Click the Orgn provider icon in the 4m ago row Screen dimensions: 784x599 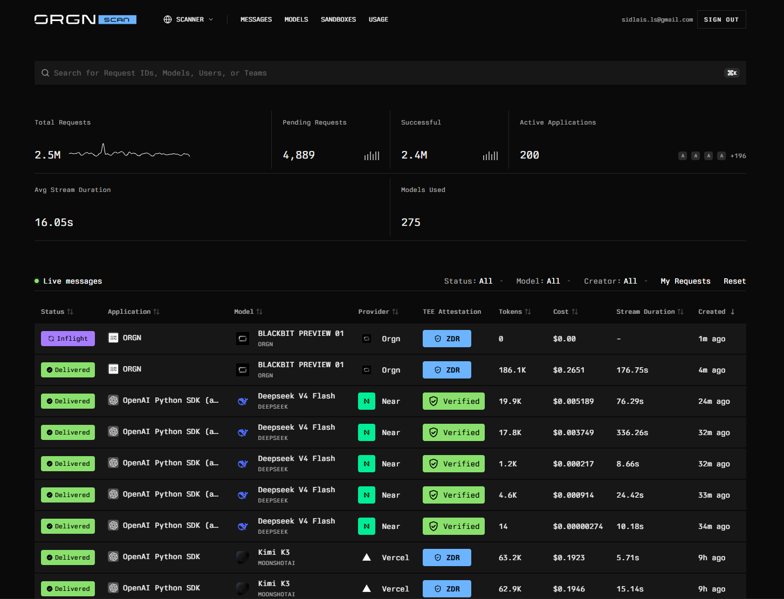[367, 370]
